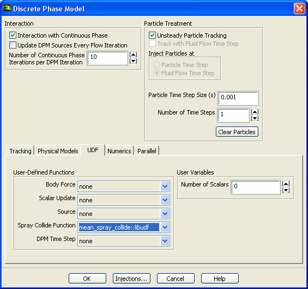
Task: Switch to the Tracking tab
Action: pos(20,151)
